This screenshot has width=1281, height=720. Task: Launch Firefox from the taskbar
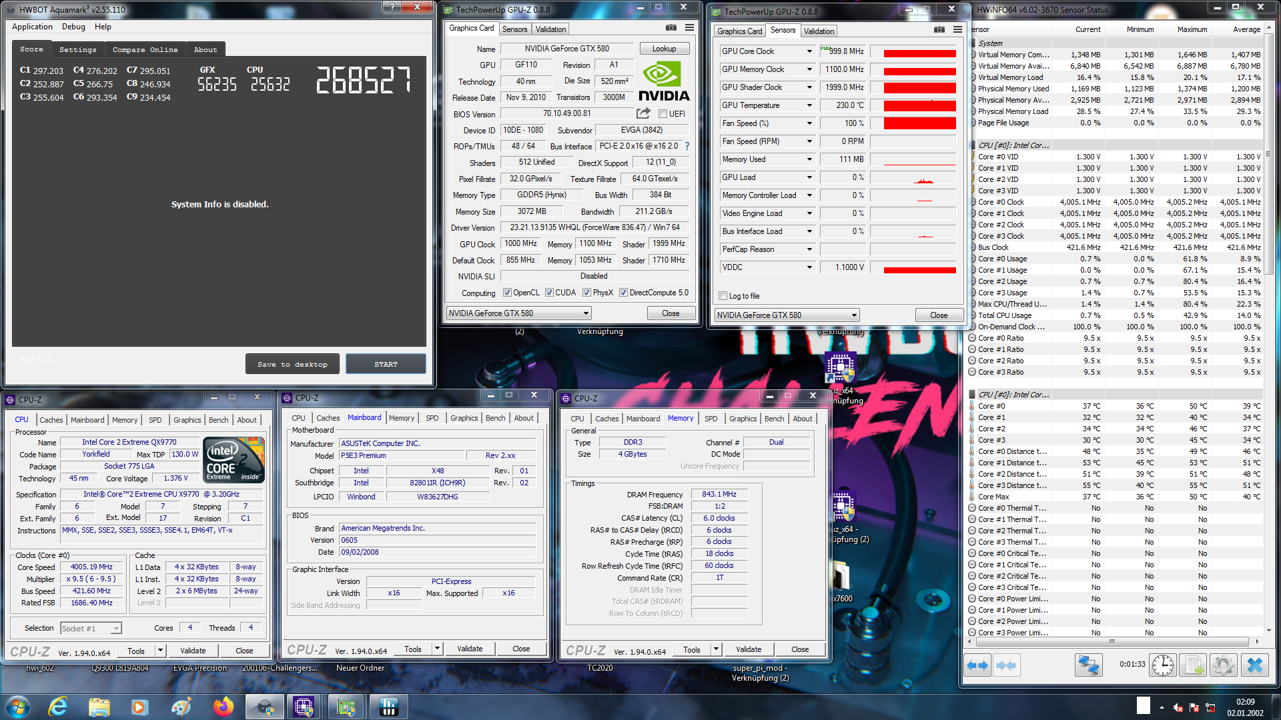(223, 707)
